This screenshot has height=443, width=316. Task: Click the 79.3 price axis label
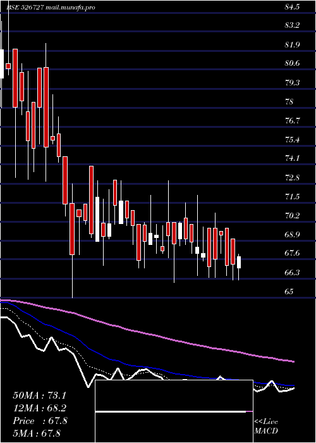coord(292,82)
